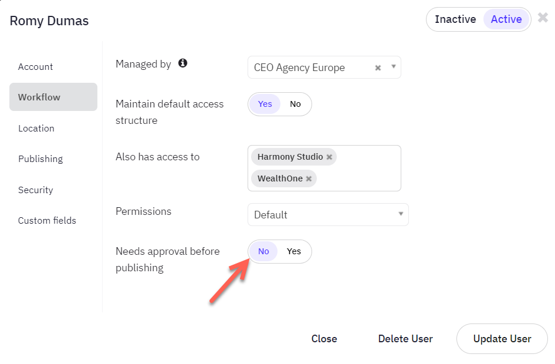The image size is (555, 364).
Task: Click the Update User button
Action: pyautogui.click(x=502, y=339)
